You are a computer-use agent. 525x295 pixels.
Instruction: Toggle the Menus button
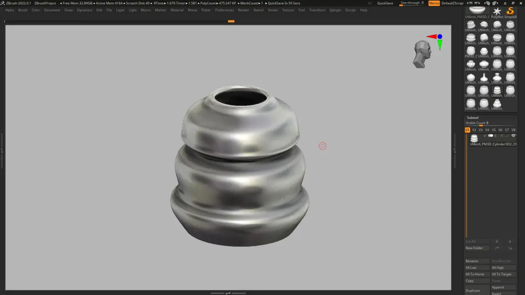tap(434, 3)
